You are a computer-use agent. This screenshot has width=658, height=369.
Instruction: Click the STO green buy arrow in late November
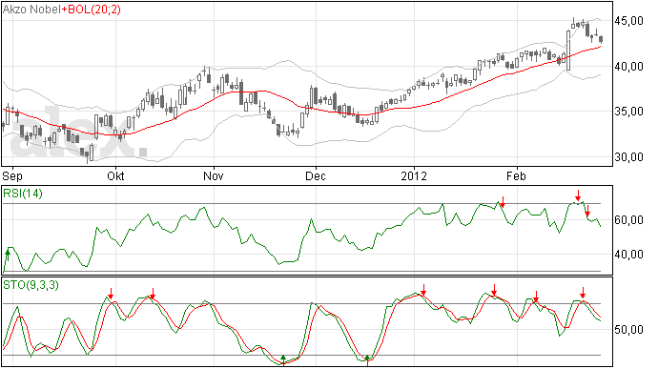pos(283,360)
